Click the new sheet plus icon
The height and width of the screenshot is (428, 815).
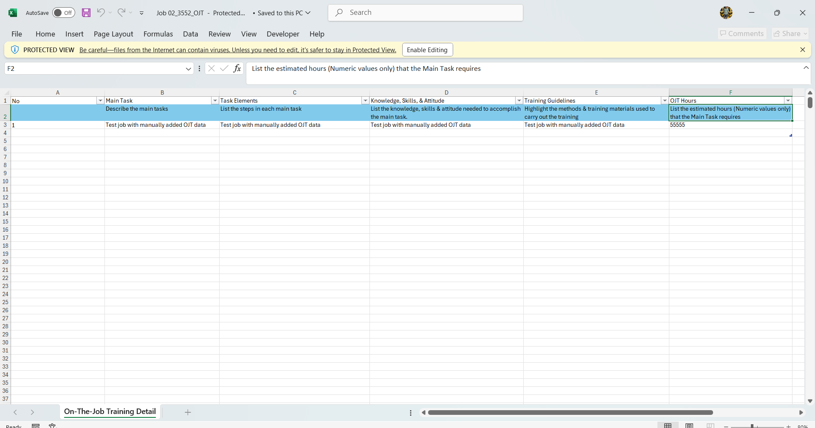(x=188, y=412)
